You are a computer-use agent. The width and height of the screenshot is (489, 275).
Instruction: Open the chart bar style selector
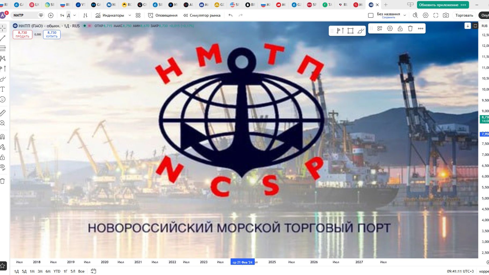[85, 15]
